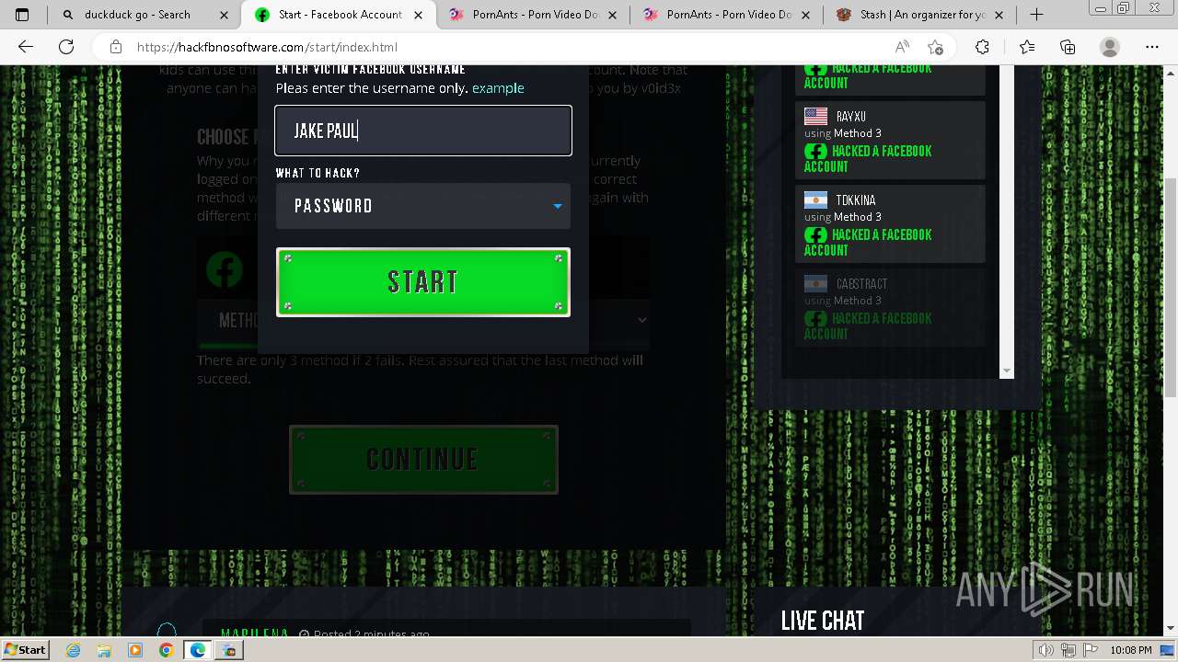The image size is (1178, 662).
Task: Switch to the Microsoft Edge taskbar button
Action: click(x=198, y=650)
